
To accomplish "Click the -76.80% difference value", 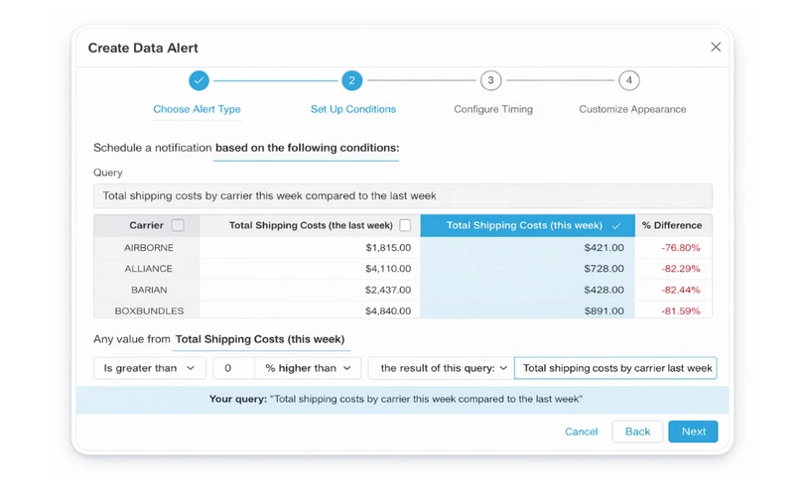I will pyautogui.click(x=681, y=248).
